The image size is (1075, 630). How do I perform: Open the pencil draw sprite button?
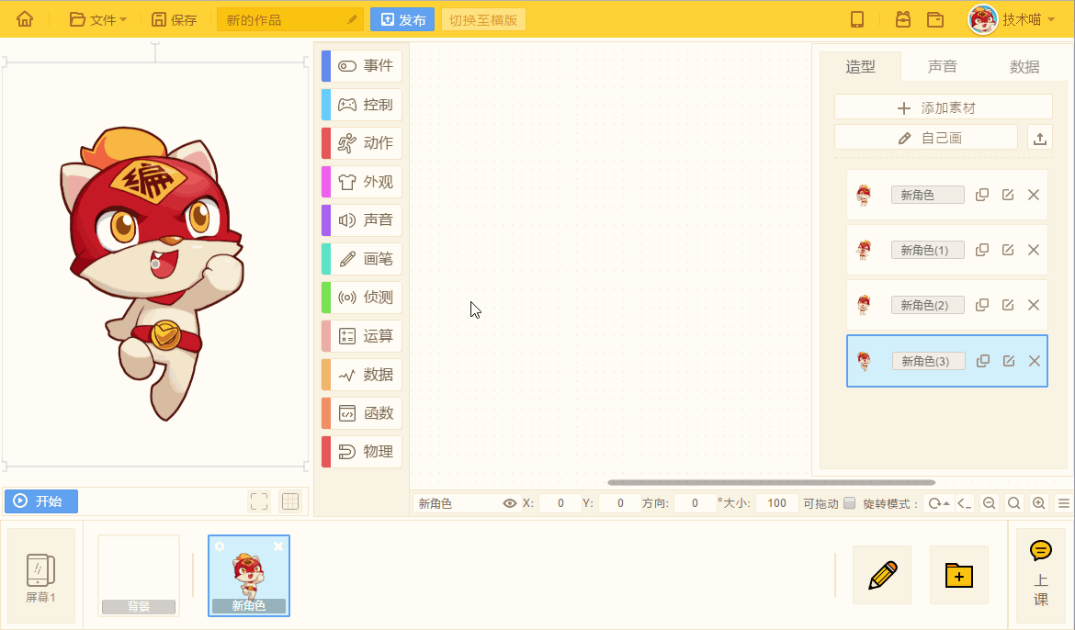(882, 575)
